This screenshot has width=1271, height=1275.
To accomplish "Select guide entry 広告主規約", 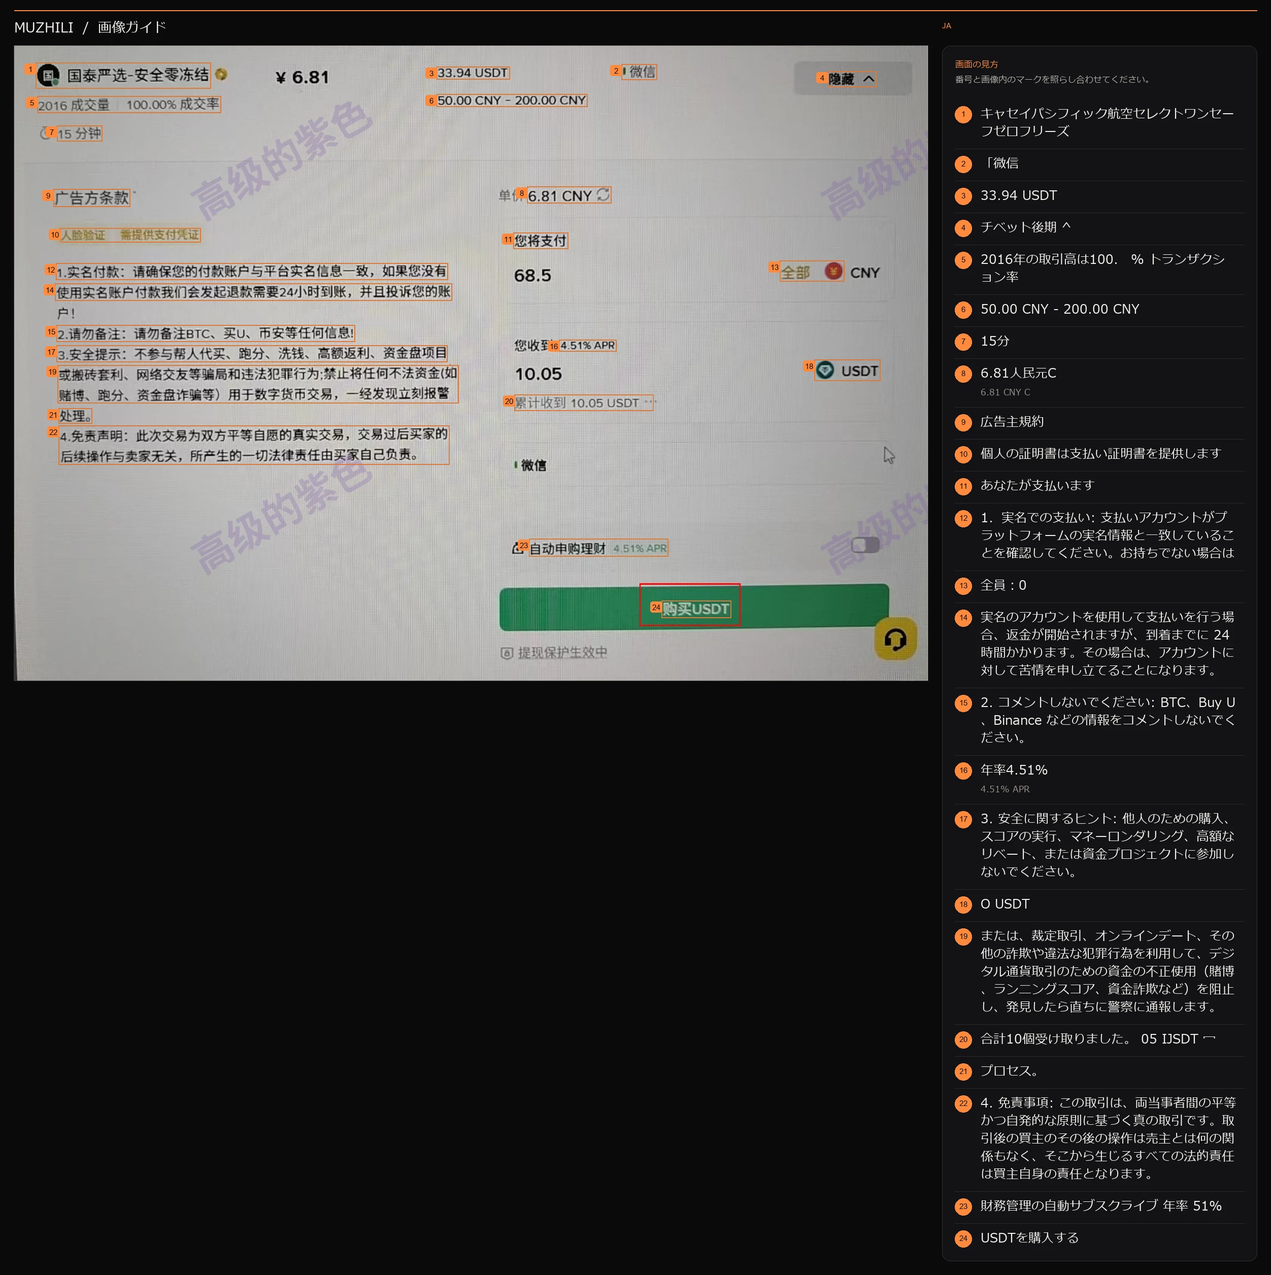I will [1099, 422].
